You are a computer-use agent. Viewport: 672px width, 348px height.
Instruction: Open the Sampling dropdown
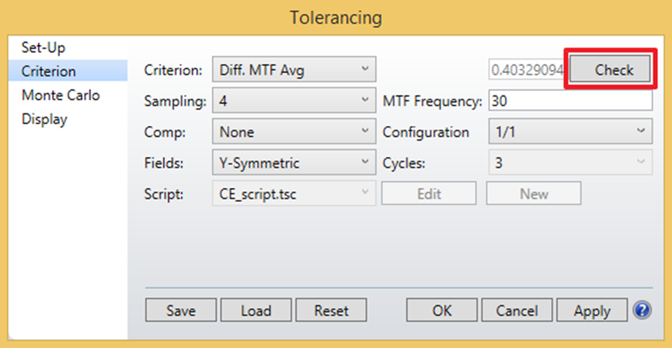pos(294,101)
